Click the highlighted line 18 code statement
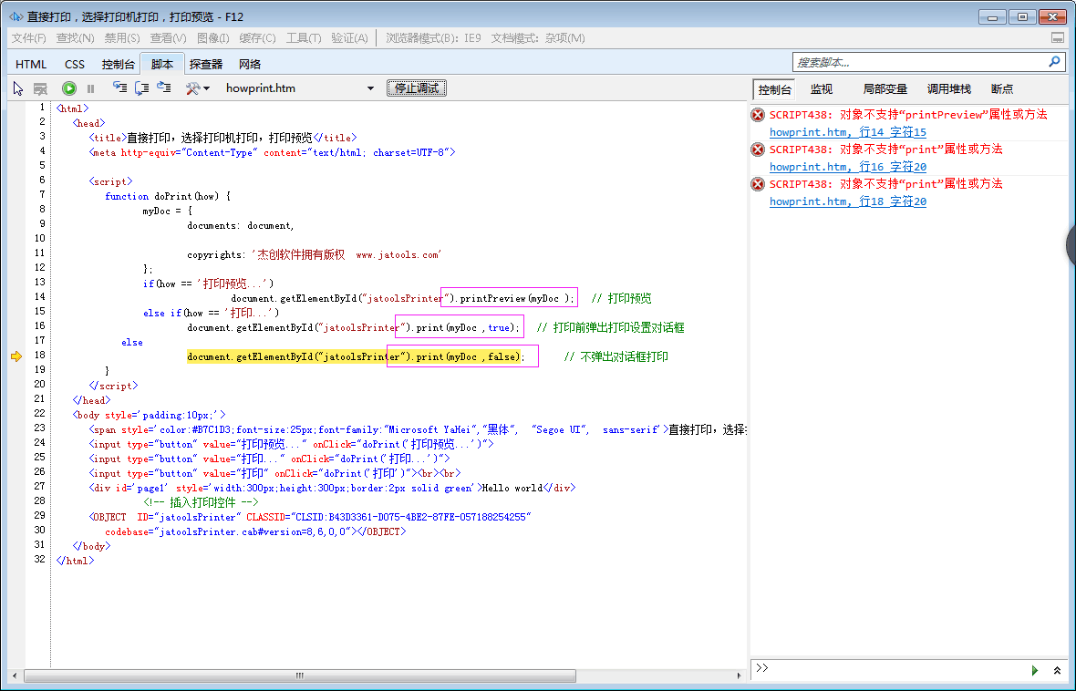 pos(356,356)
